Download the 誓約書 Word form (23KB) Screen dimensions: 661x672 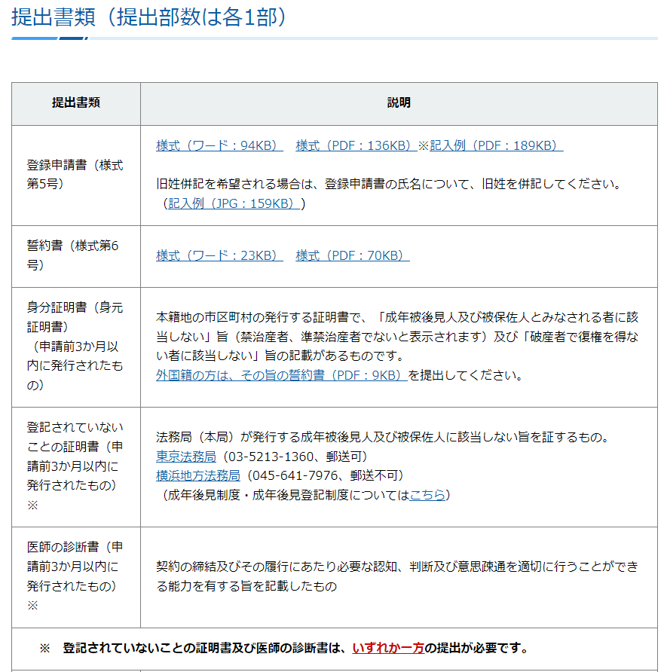pos(219,256)
